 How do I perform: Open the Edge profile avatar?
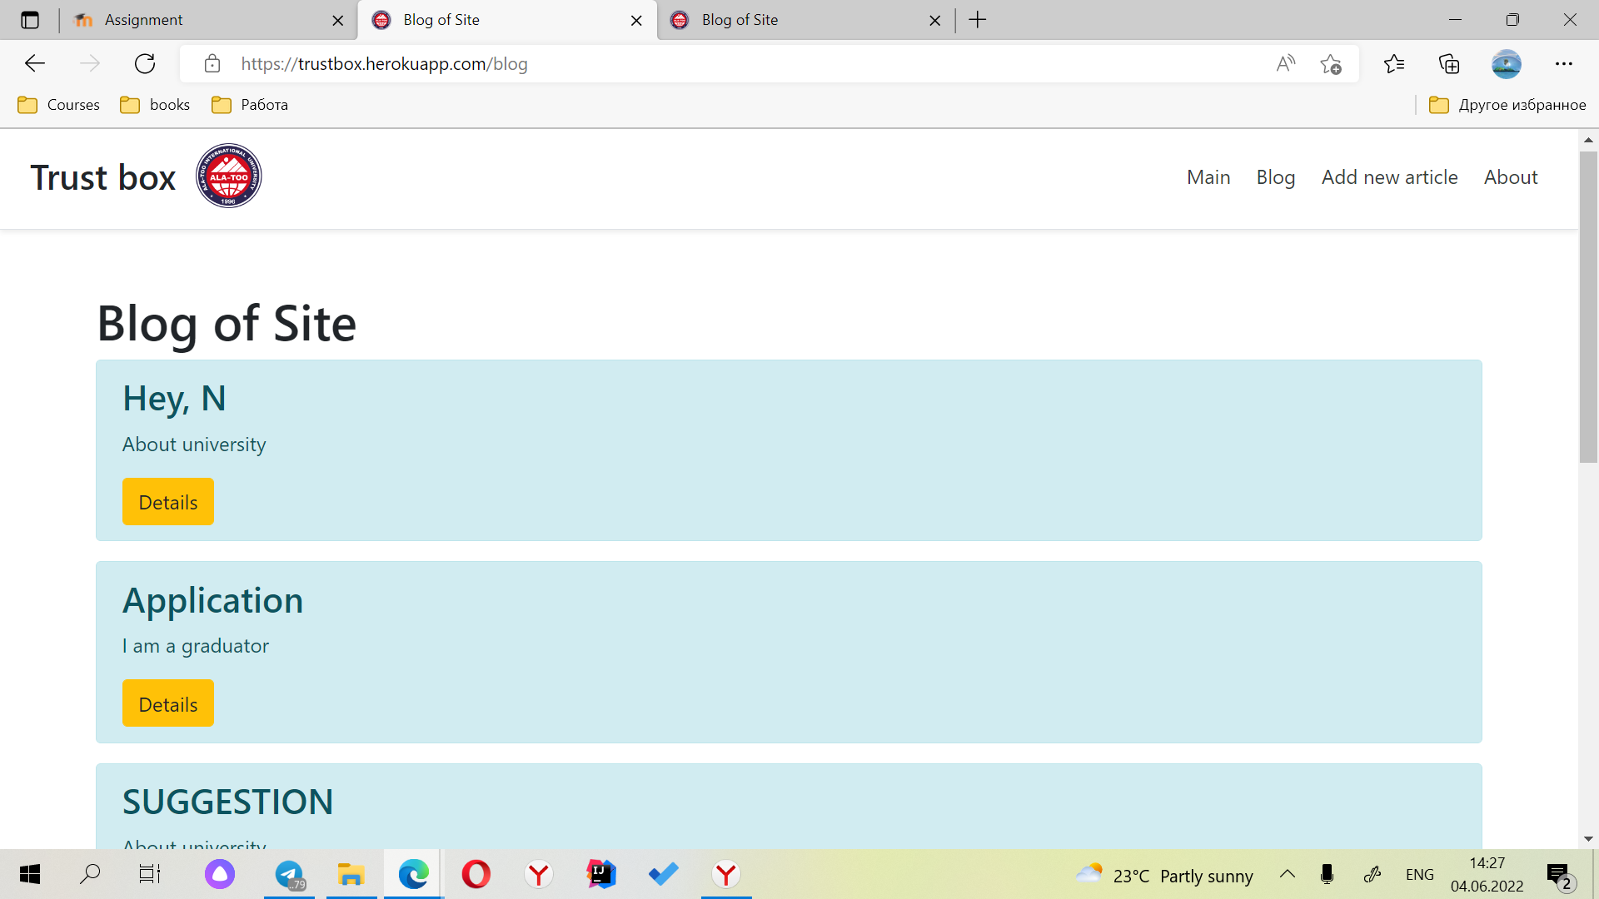click(x=1507, y=63)
